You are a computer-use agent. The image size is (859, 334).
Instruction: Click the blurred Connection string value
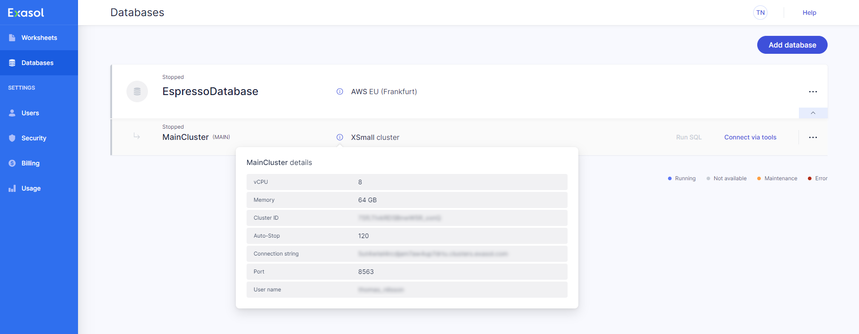click(433, 254)
